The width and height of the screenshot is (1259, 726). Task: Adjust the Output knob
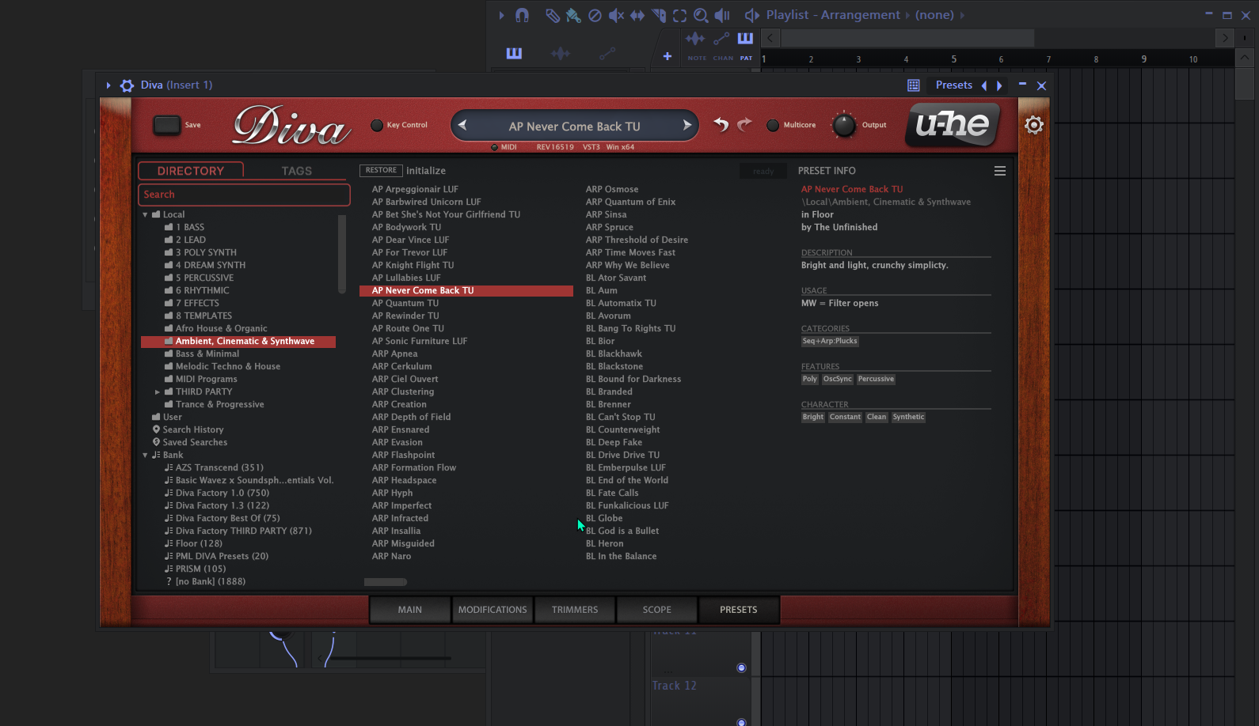[x=844, y=125]
